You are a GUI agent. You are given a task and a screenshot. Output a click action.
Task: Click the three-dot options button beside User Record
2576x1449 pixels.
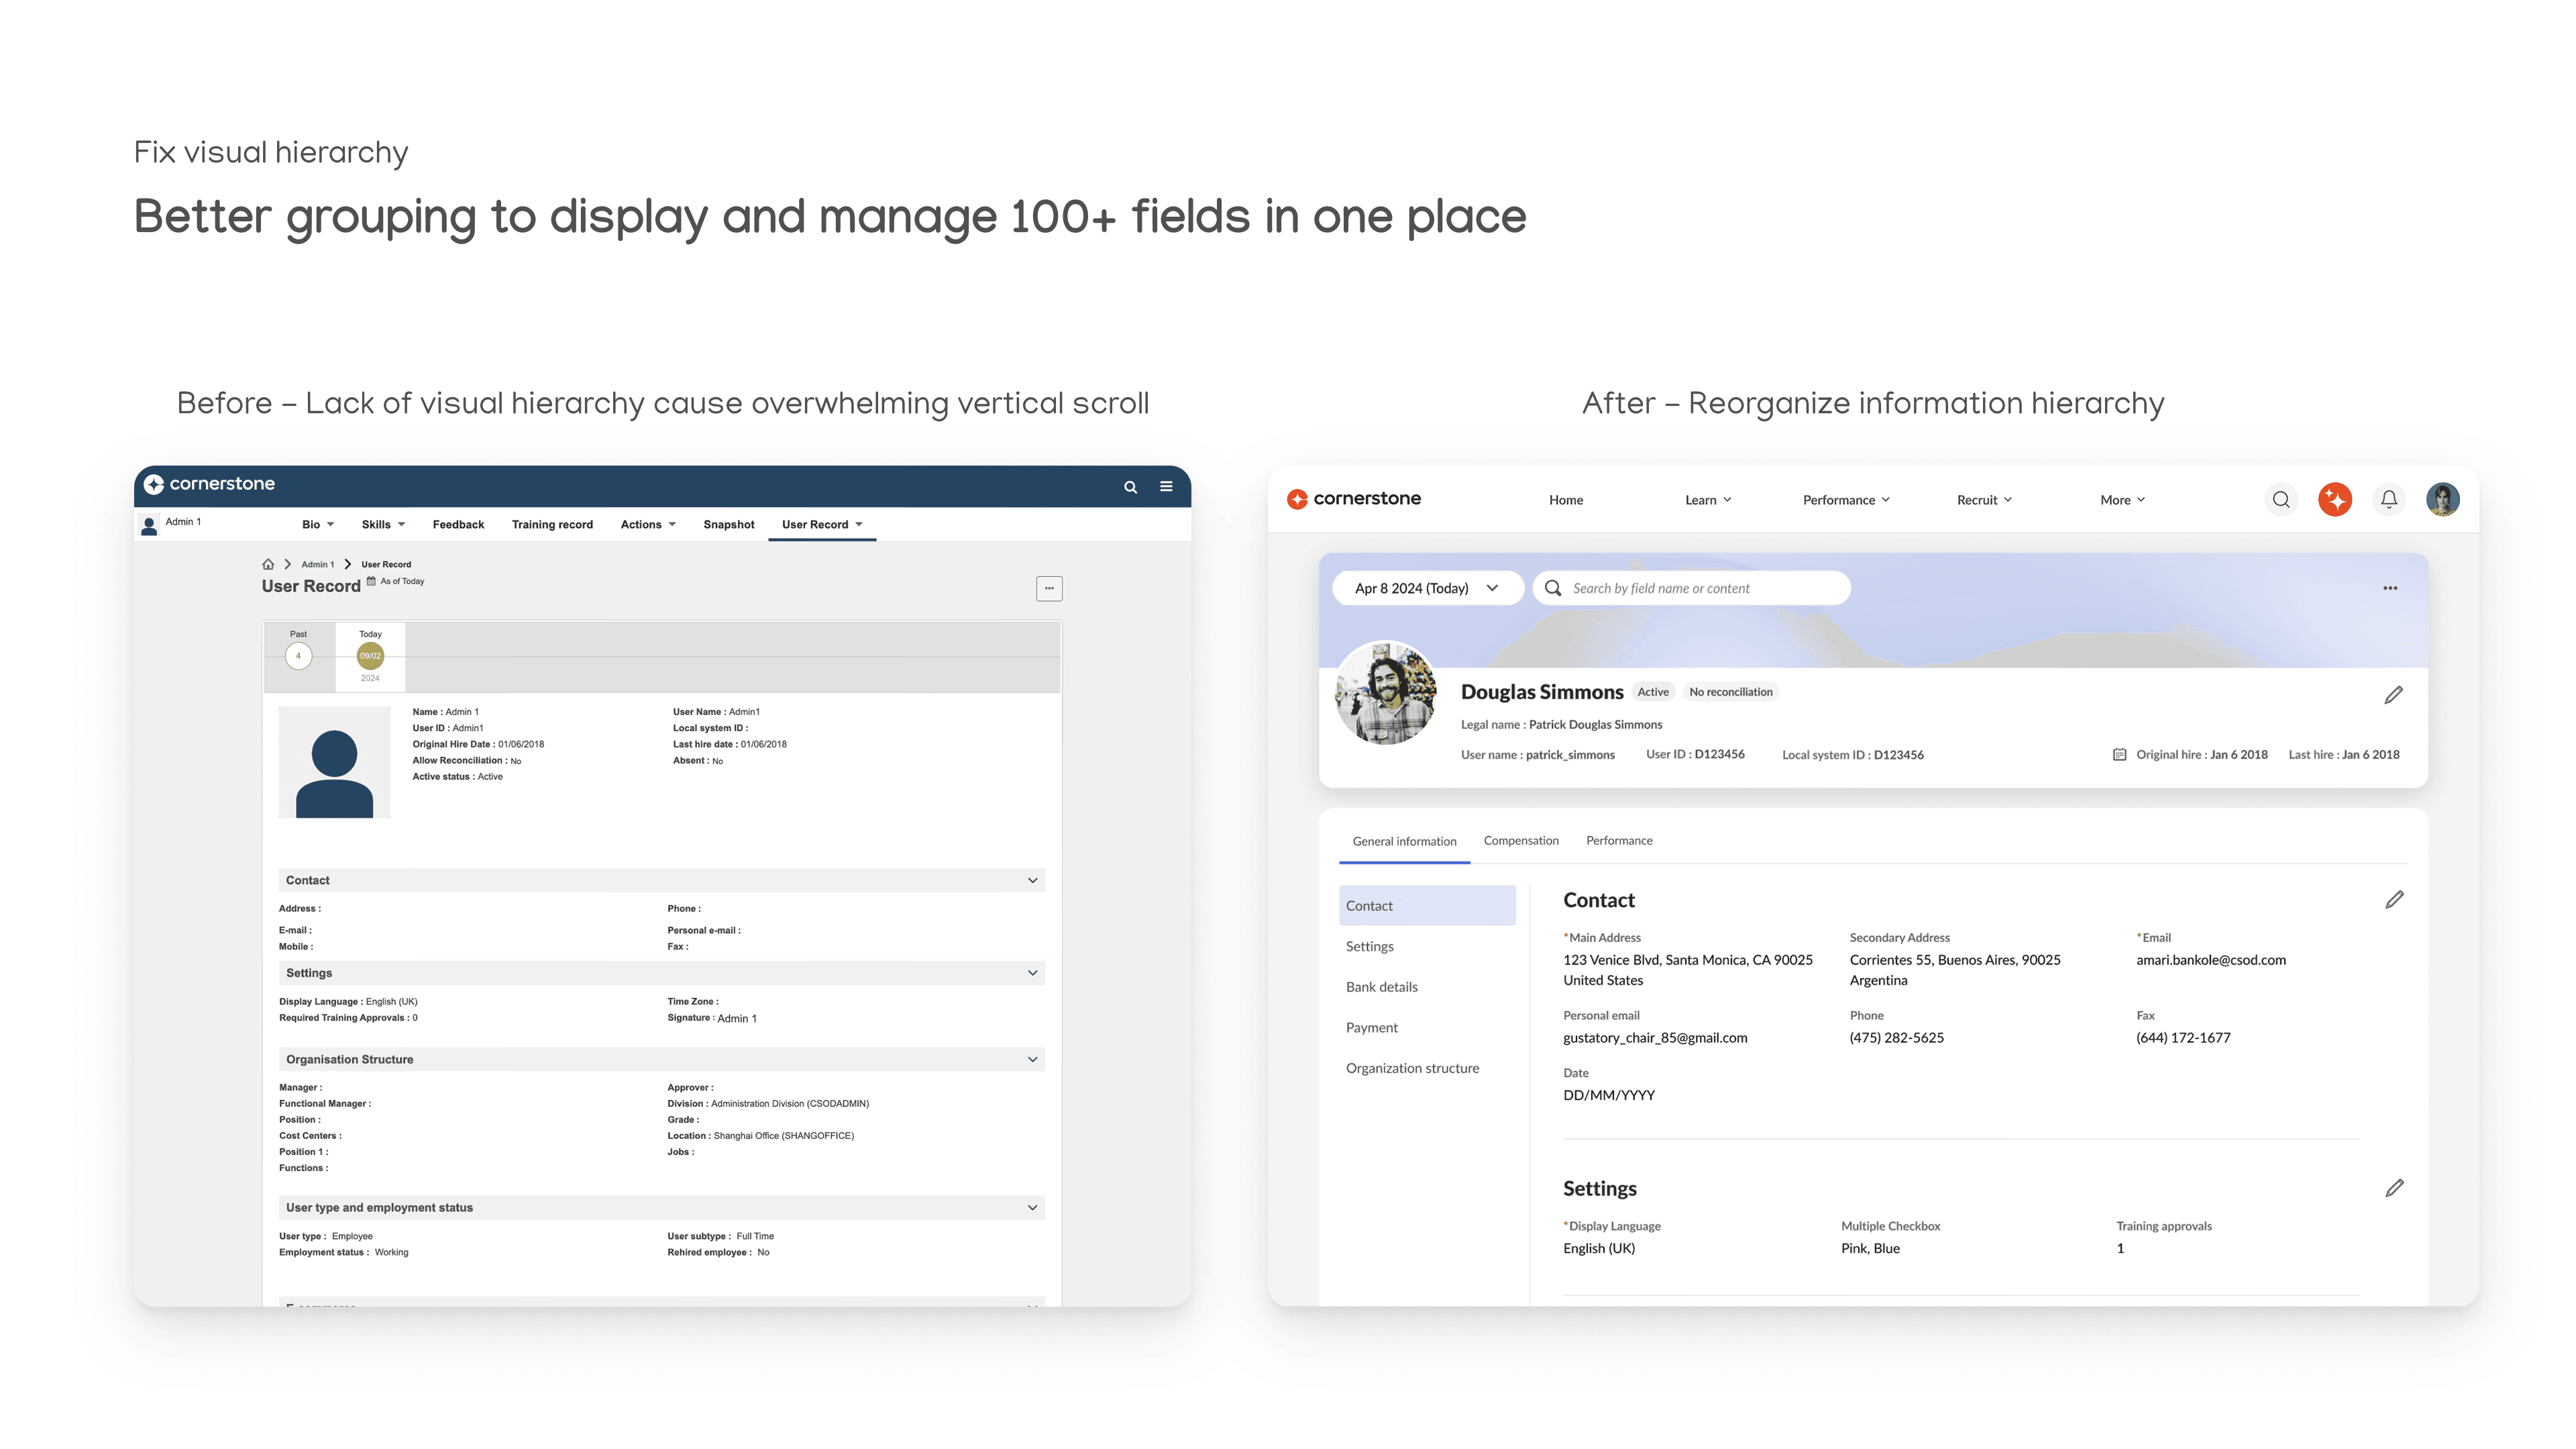tap(1049, 588)
